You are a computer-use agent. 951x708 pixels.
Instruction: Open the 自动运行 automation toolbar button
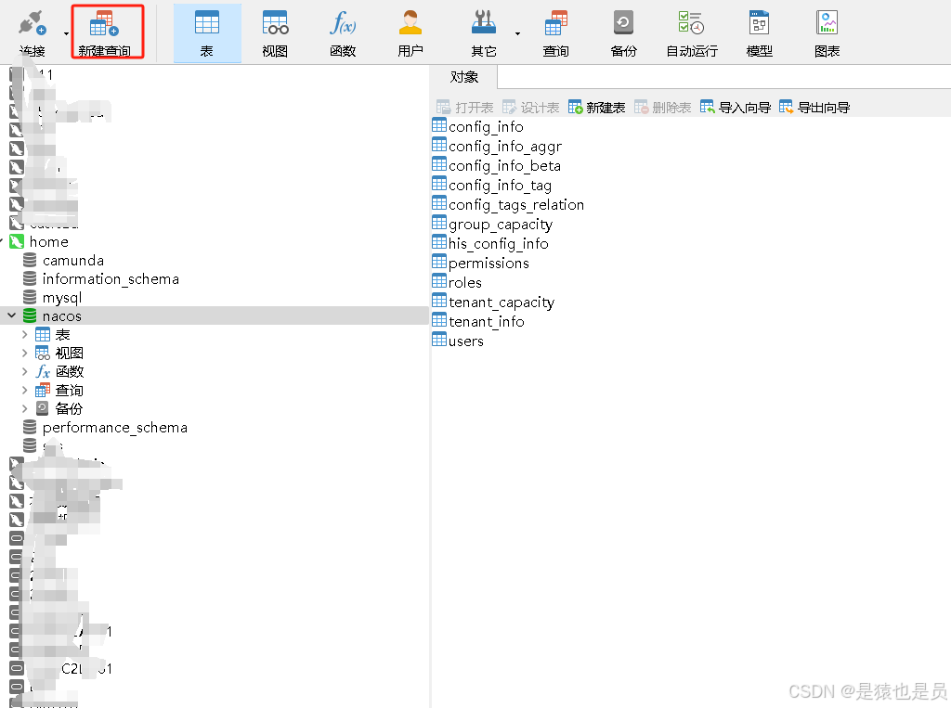pyautogui.click(x=691, y=32)
